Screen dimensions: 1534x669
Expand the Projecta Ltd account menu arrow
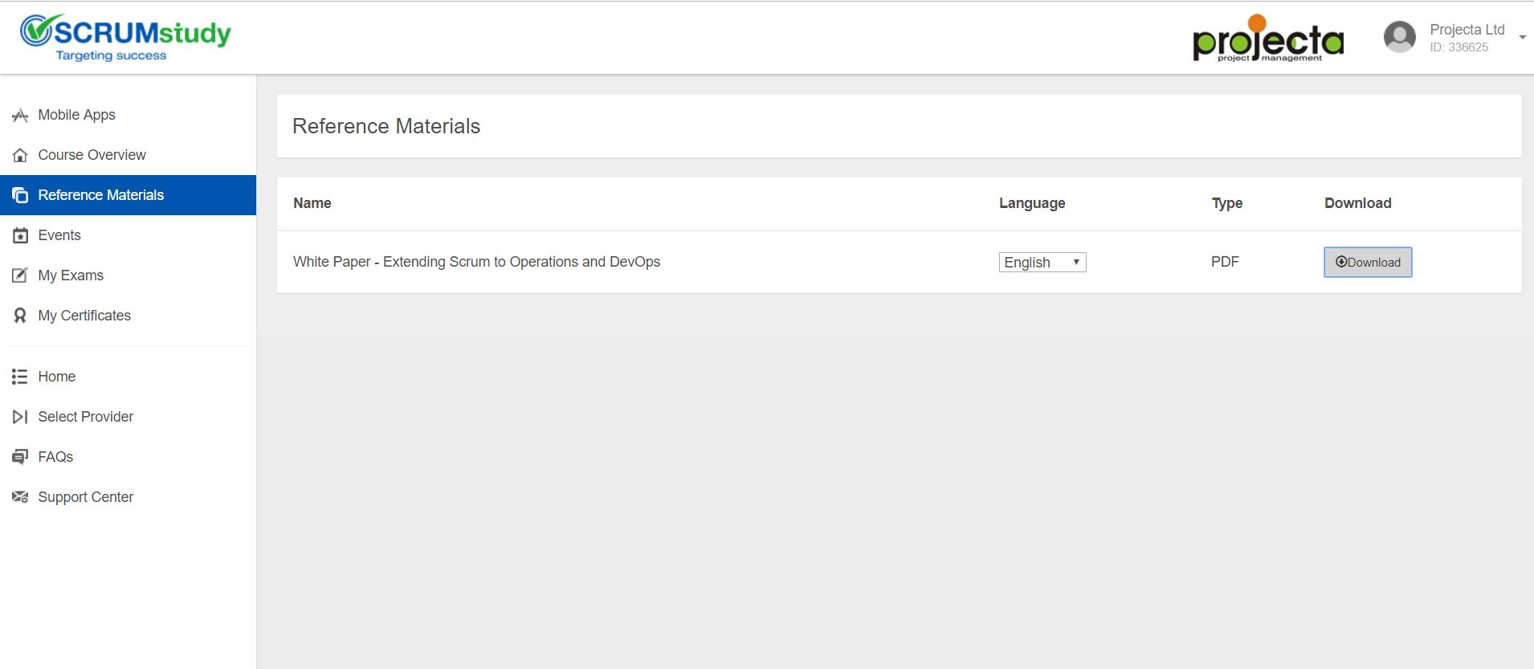[x=1522, y=37]
